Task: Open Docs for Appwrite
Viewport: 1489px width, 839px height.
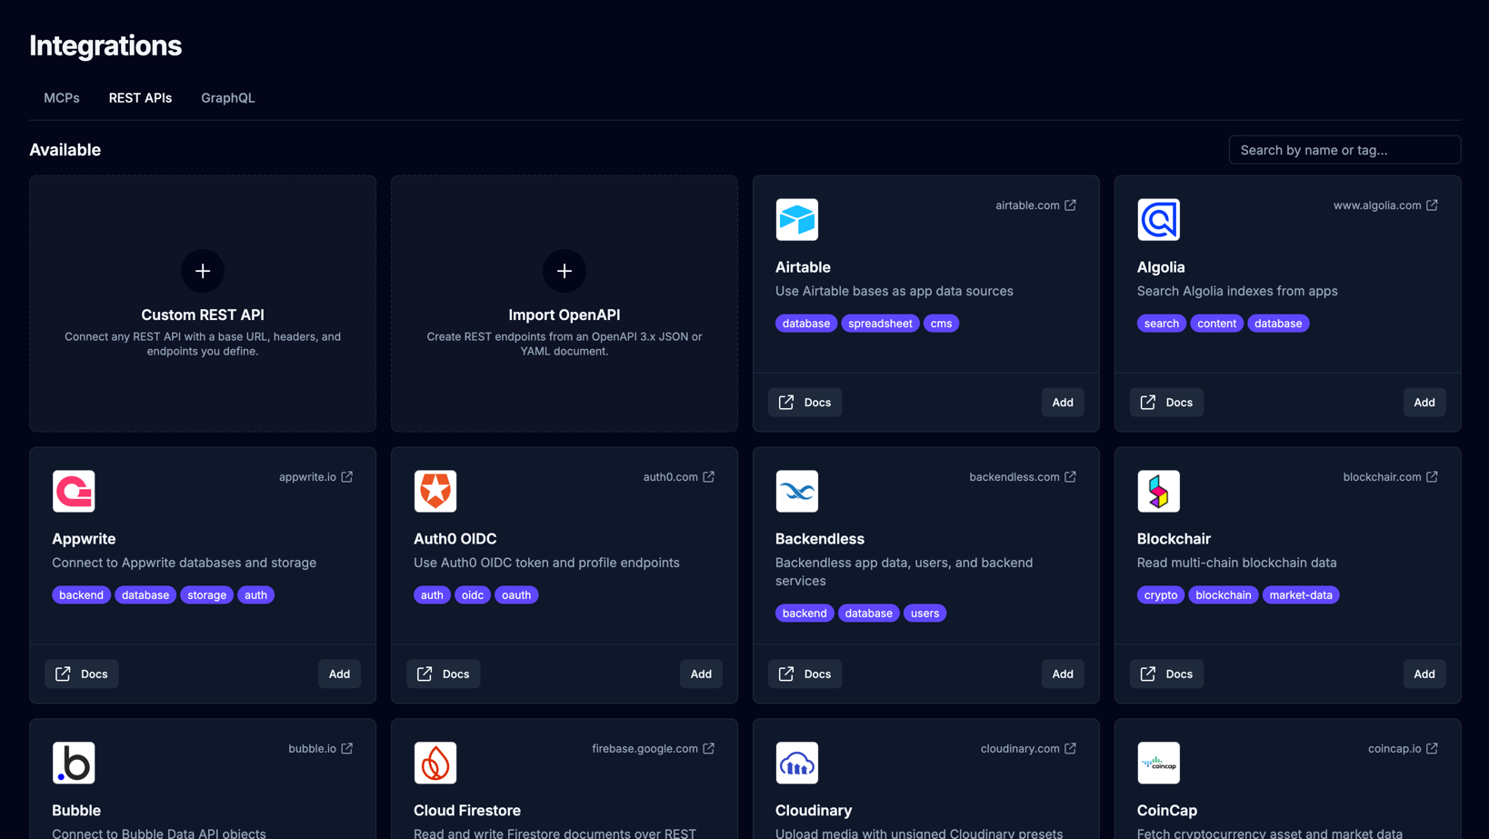Action: point(81,674)
